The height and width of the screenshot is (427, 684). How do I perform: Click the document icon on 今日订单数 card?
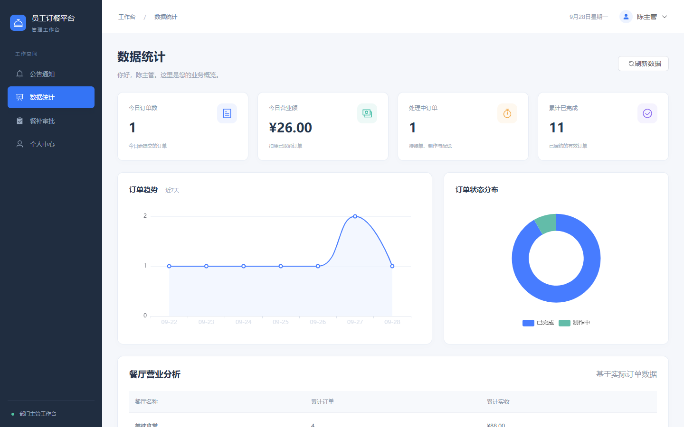[x=227, y=113]
